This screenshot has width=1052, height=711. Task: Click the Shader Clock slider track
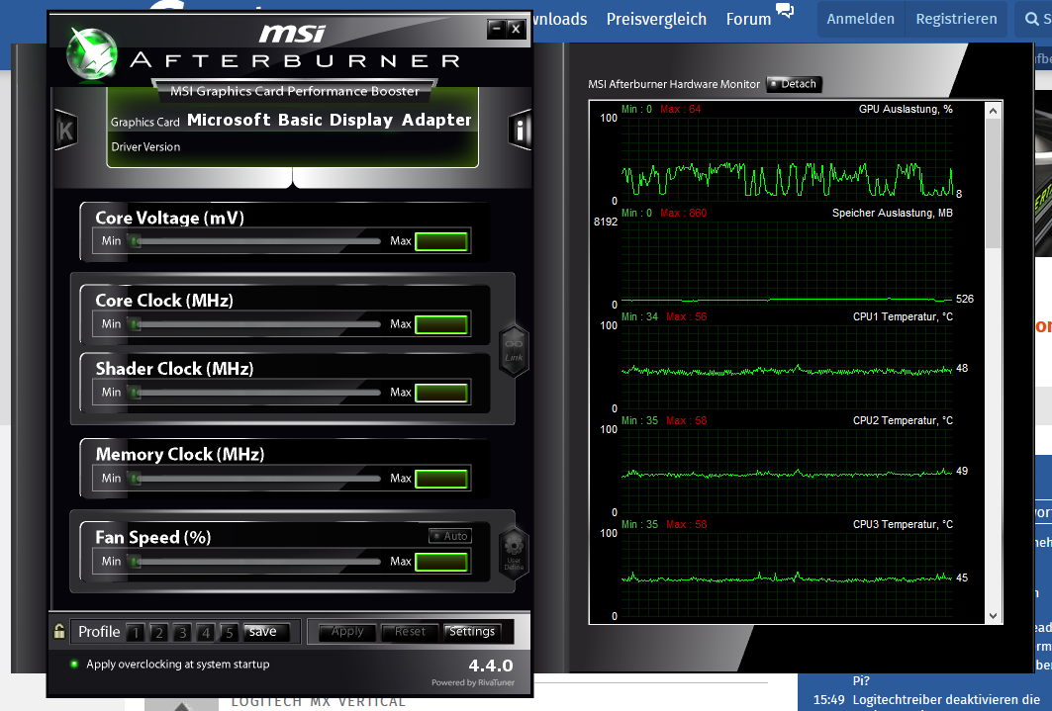coord(255,393)
